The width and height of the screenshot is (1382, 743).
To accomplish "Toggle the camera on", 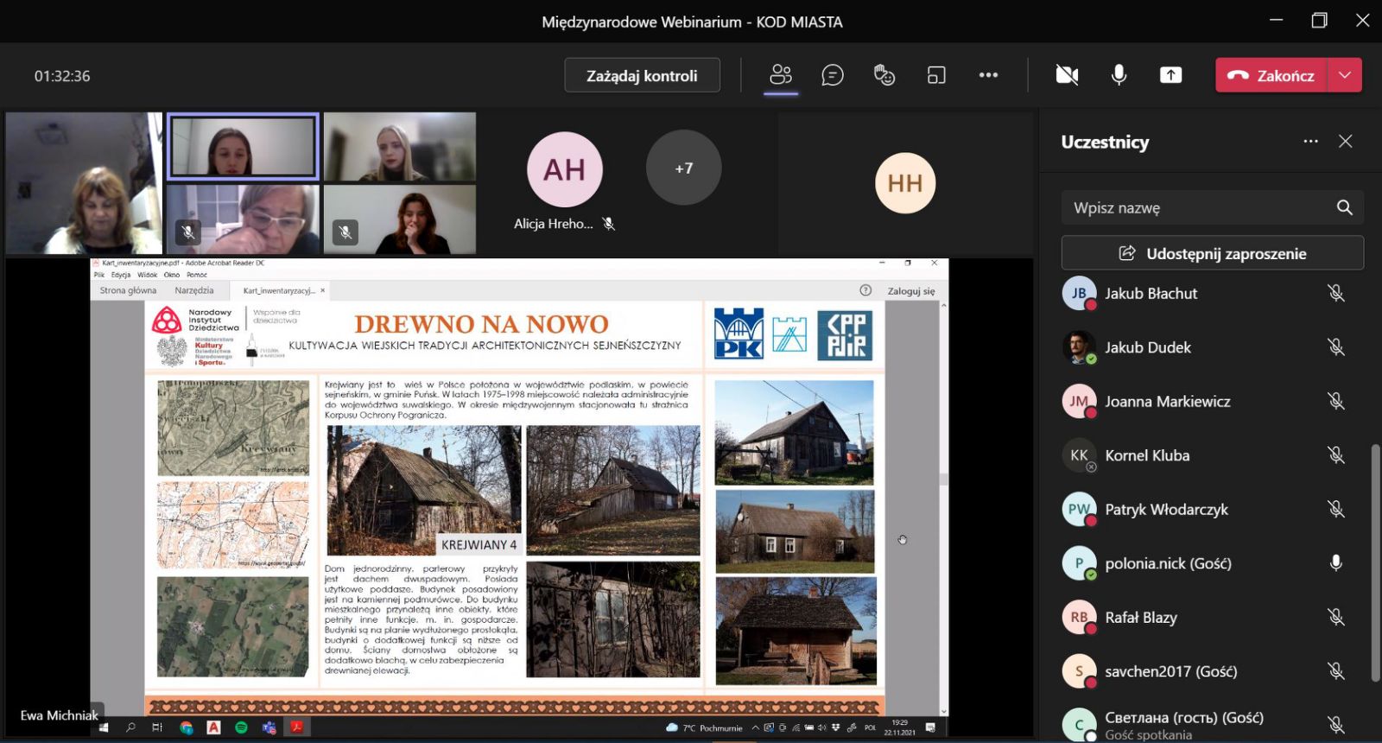I will [x=1067, y=75].
